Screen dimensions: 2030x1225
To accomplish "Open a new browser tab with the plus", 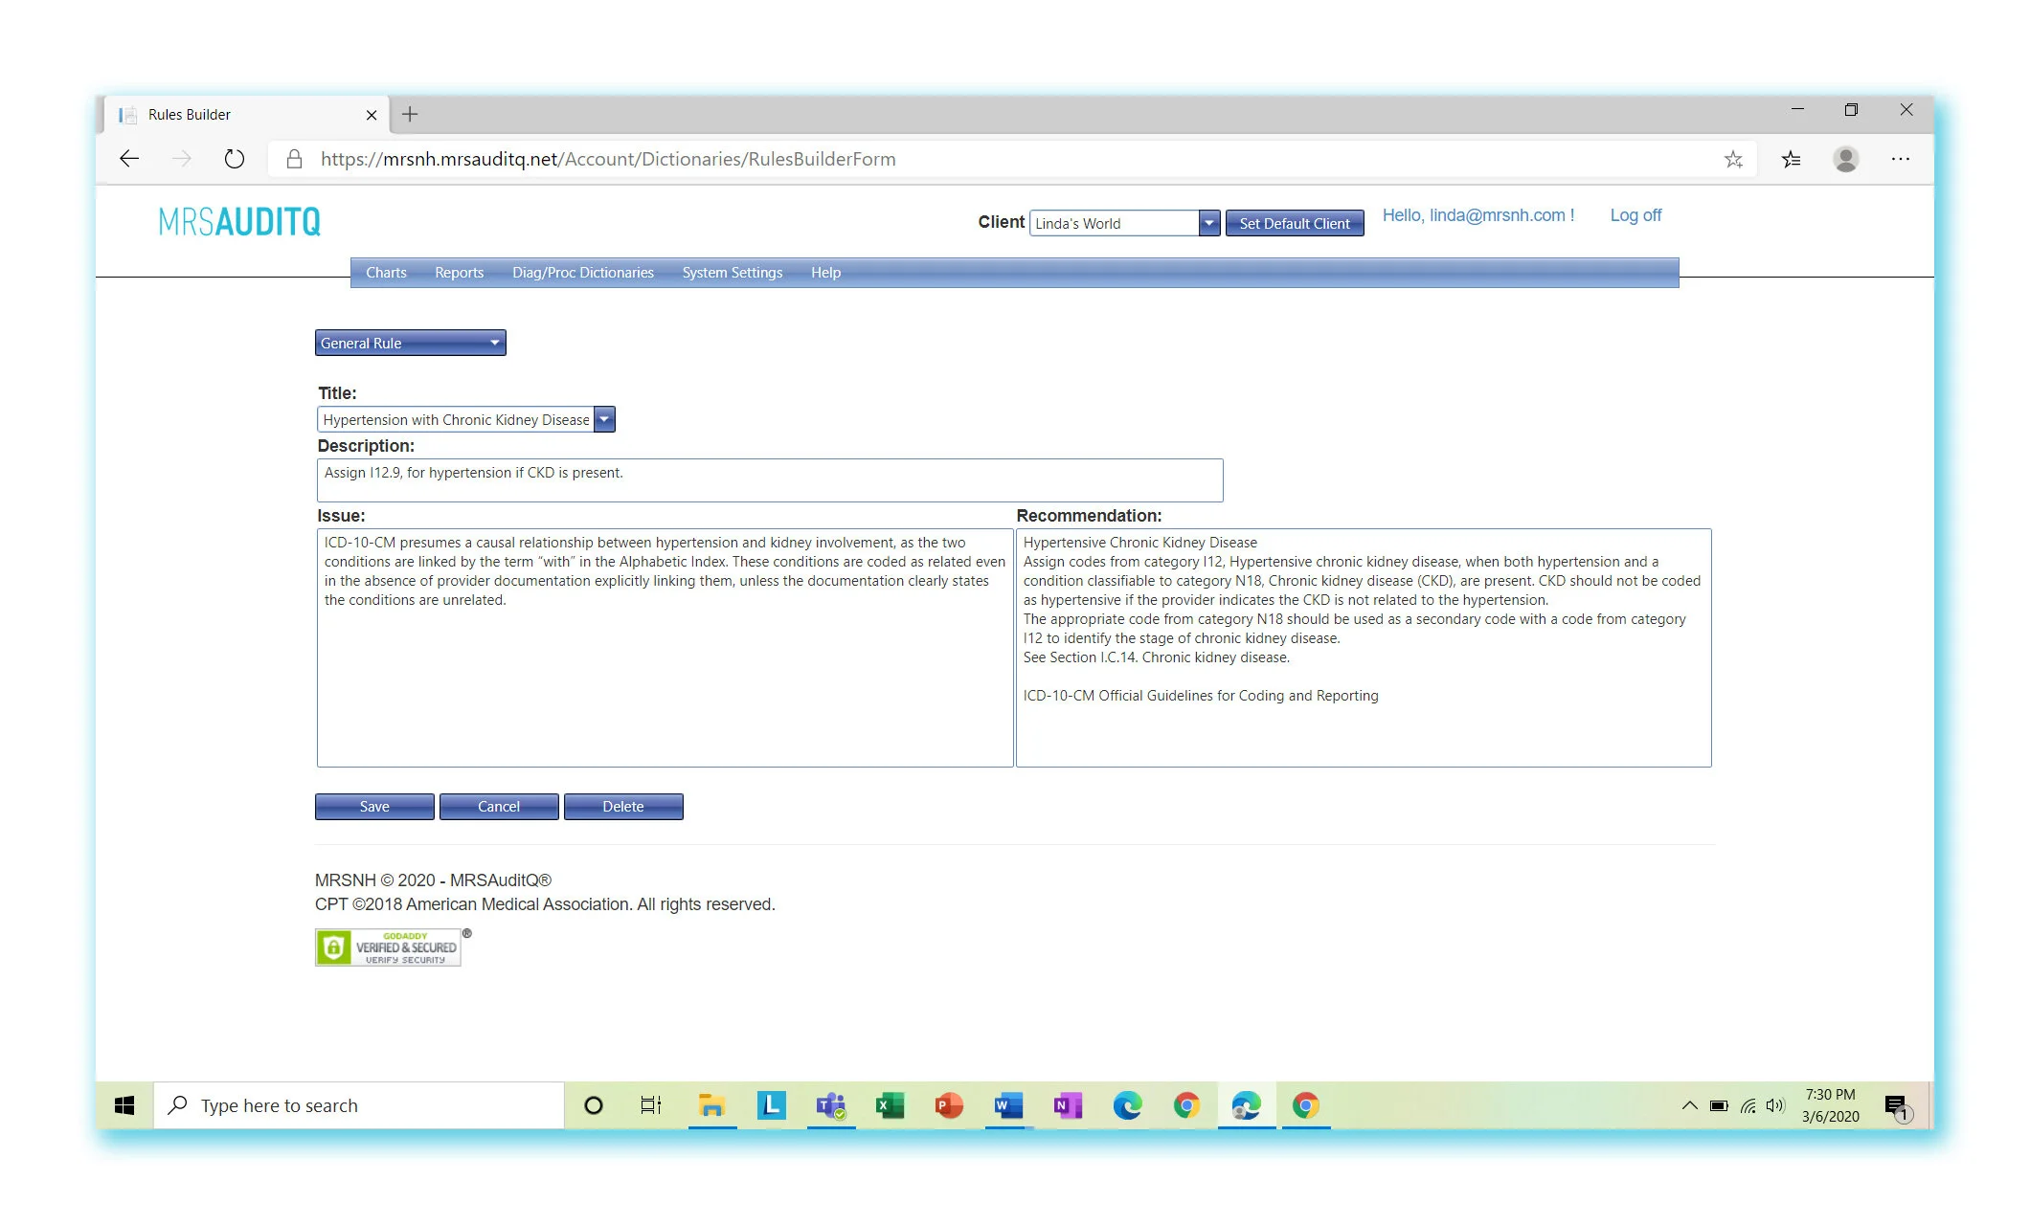I will tap(410, 114).
